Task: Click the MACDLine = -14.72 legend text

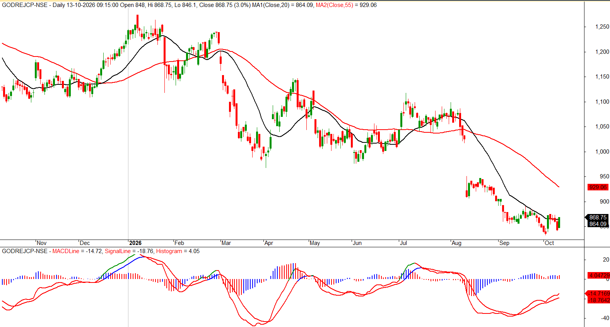Action: click(x=77, y=251)
